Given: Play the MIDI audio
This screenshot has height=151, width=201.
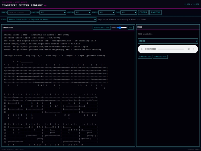Looking at the screenshot, I should 142,49.
